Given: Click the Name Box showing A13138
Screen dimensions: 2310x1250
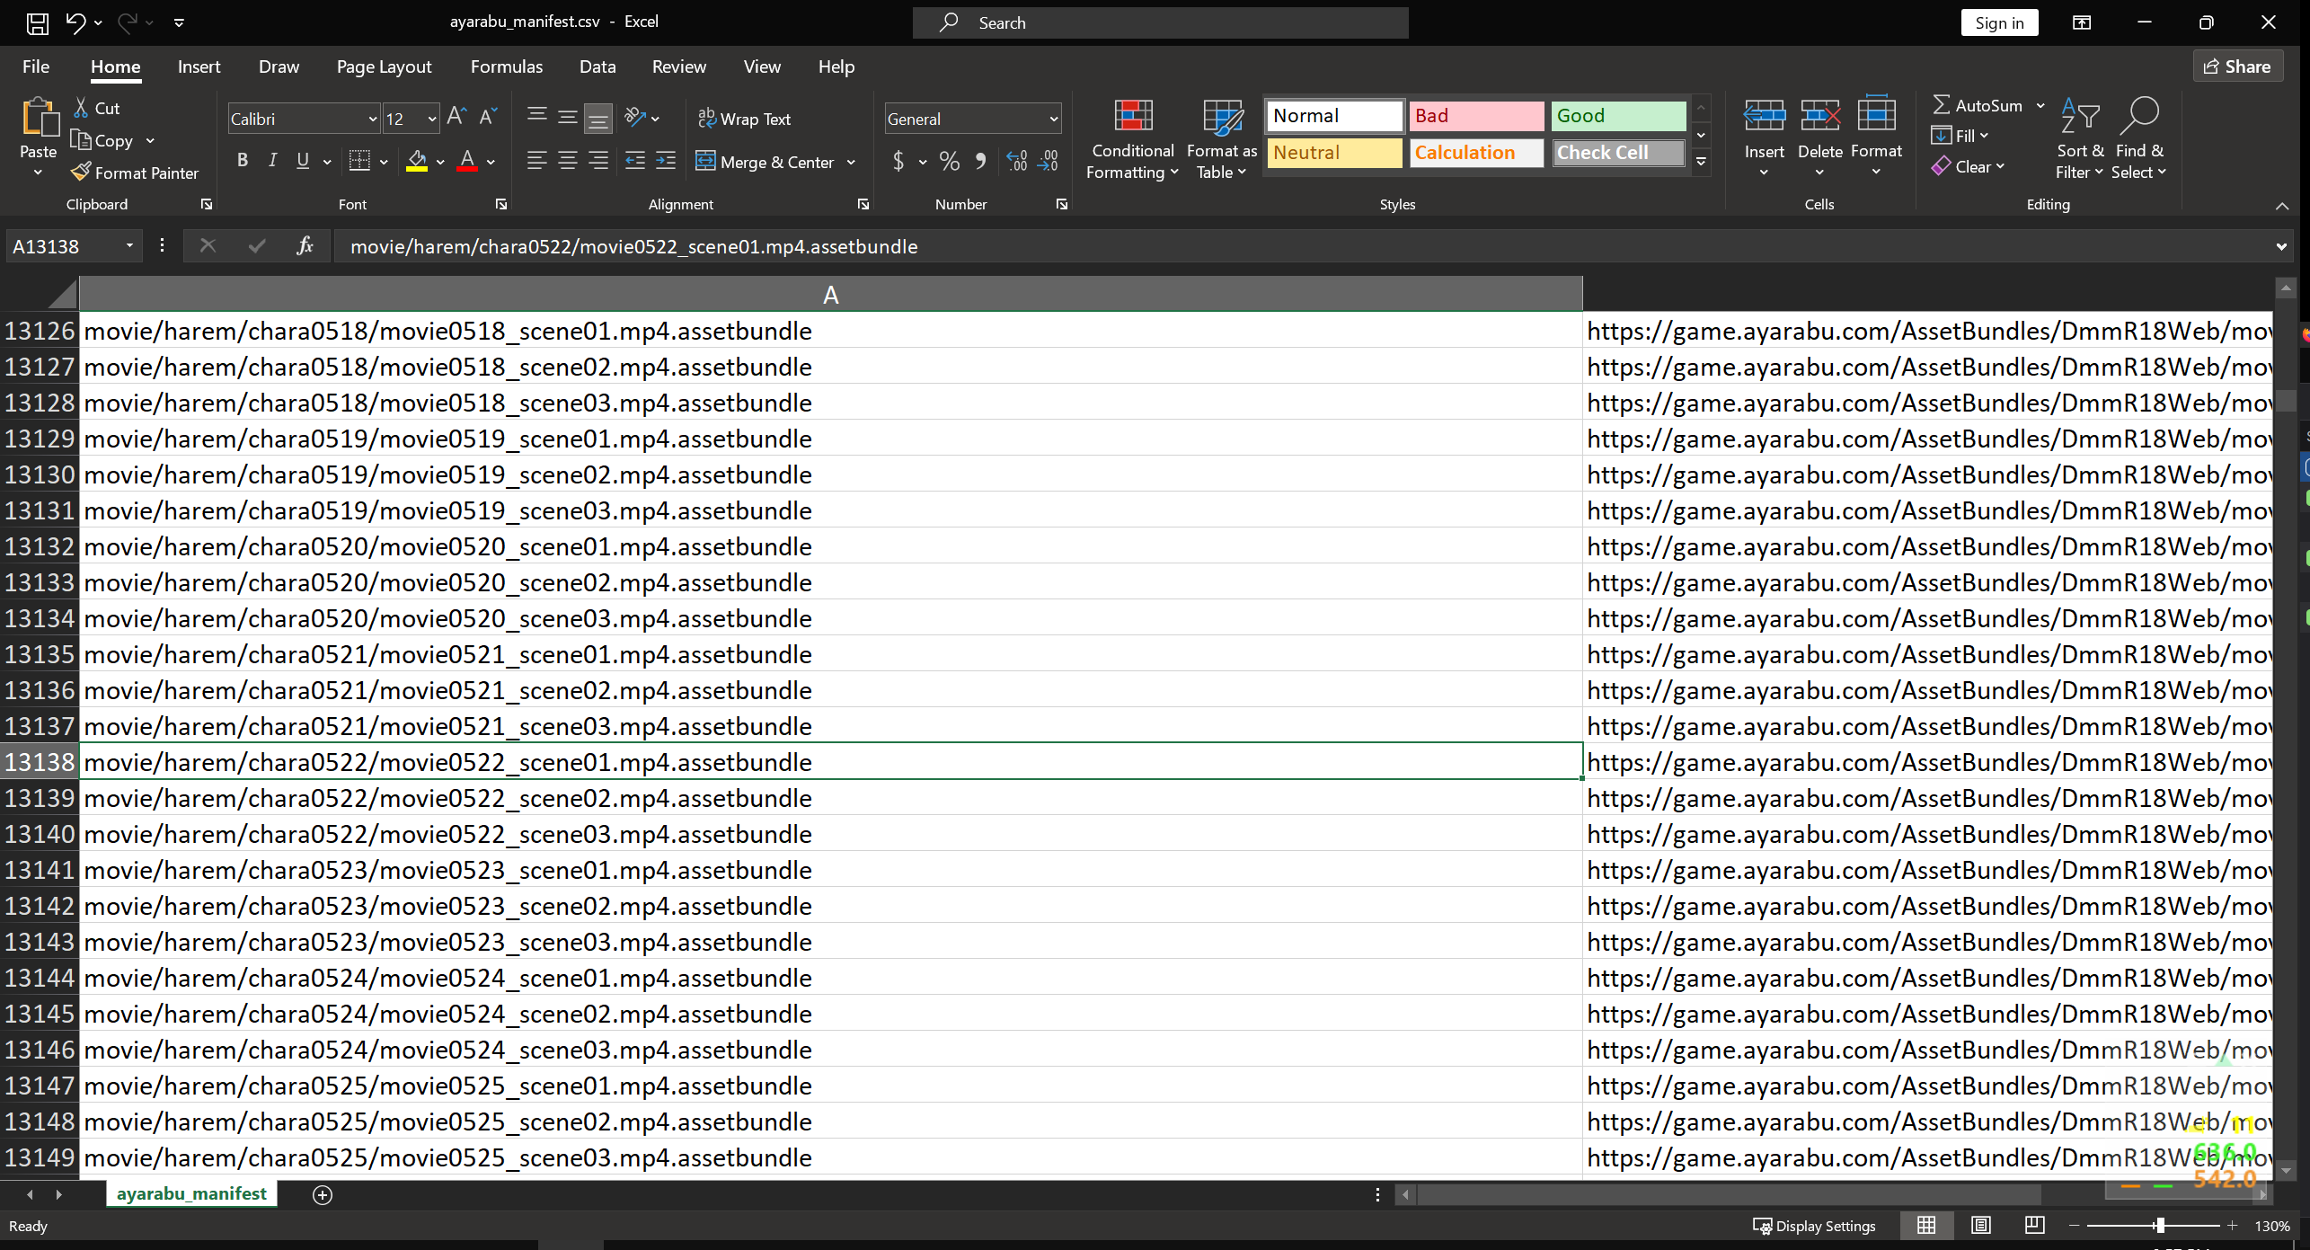Looking at the screenshot, I should tap(63, 246).
